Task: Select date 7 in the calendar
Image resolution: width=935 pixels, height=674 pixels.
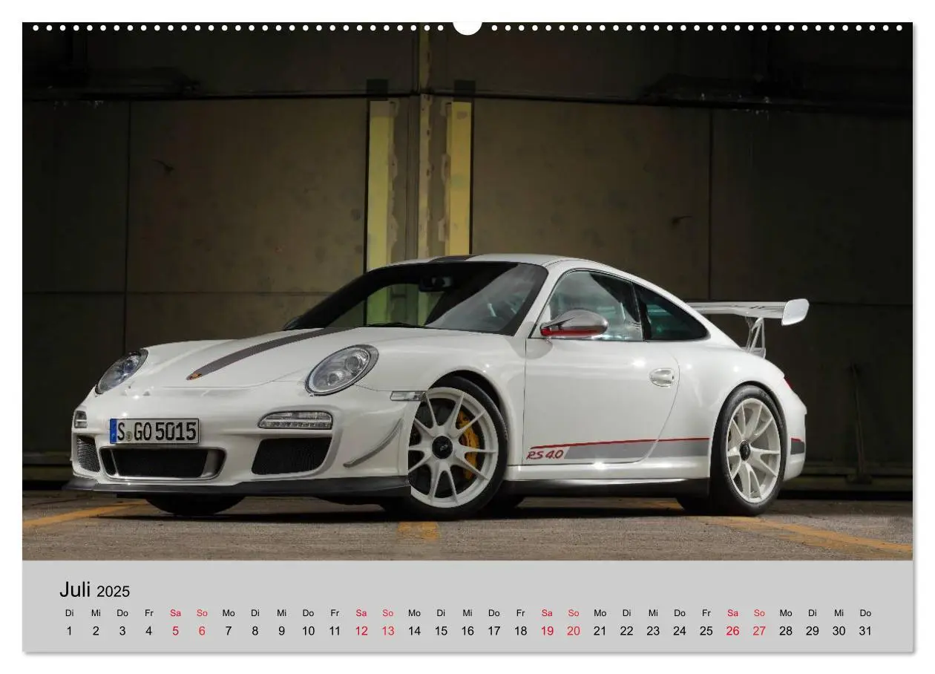Action: point(229,631)
